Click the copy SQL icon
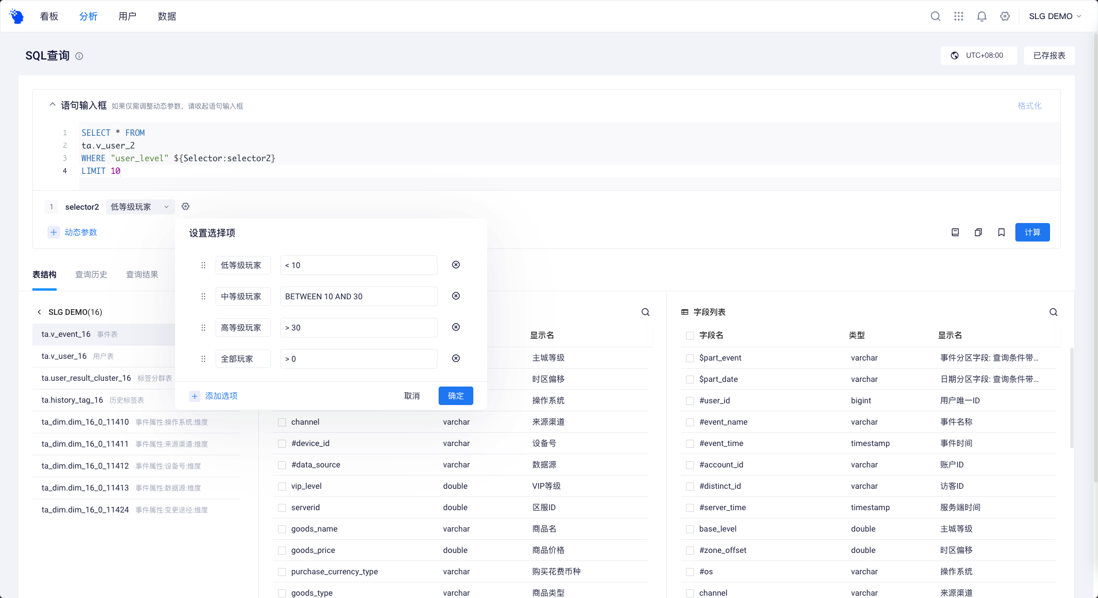Viewport: 1098px width, 598px height. pos(978,232)
